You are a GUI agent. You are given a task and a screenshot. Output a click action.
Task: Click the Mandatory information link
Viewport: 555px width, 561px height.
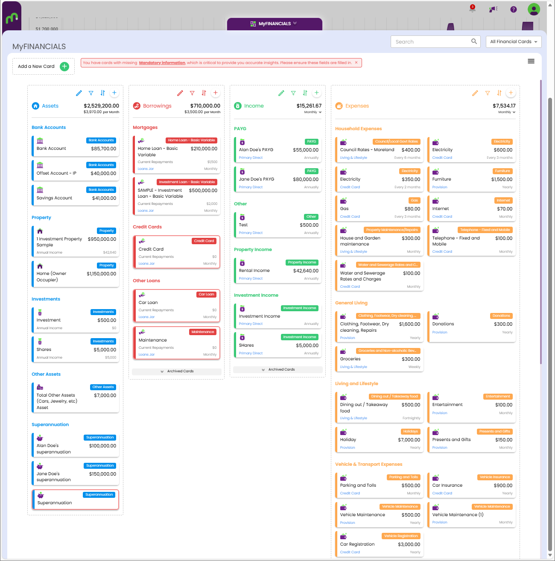coord(162,63)
